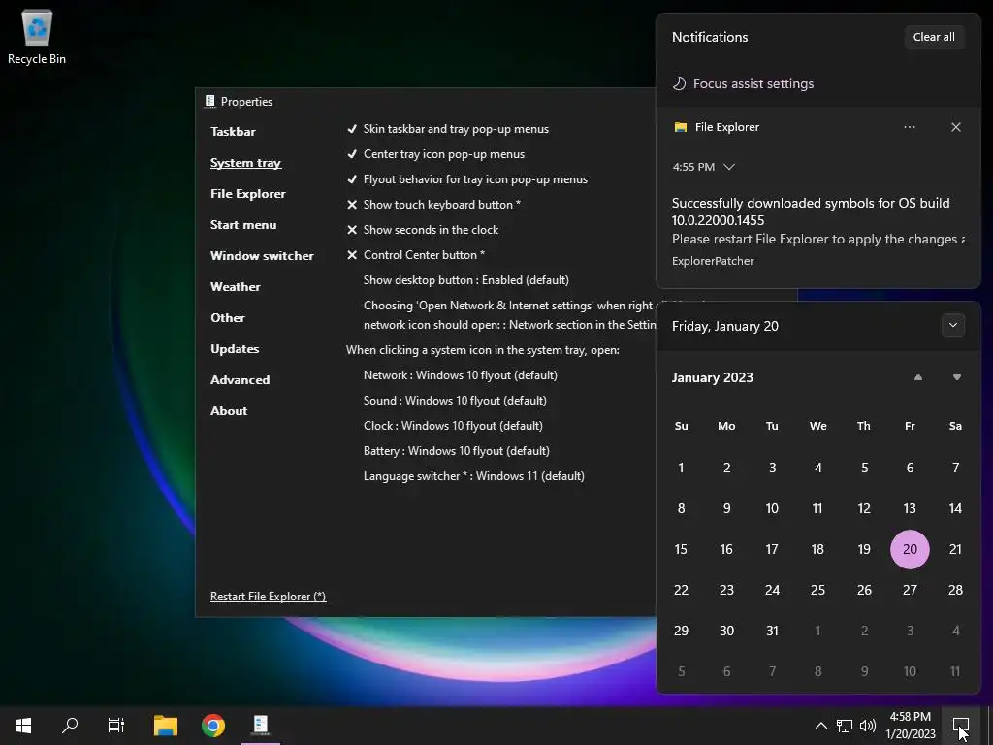The image size is (993, 745).
Task: Open the network icon in system tray
Action: (845, 726)
